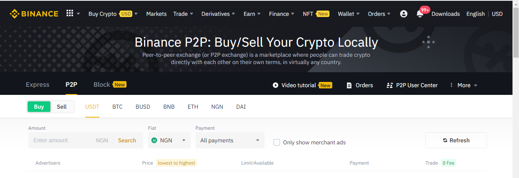Switch to Sell mode
The height and width of the screenshot is (178, 519).
(62, 107)
